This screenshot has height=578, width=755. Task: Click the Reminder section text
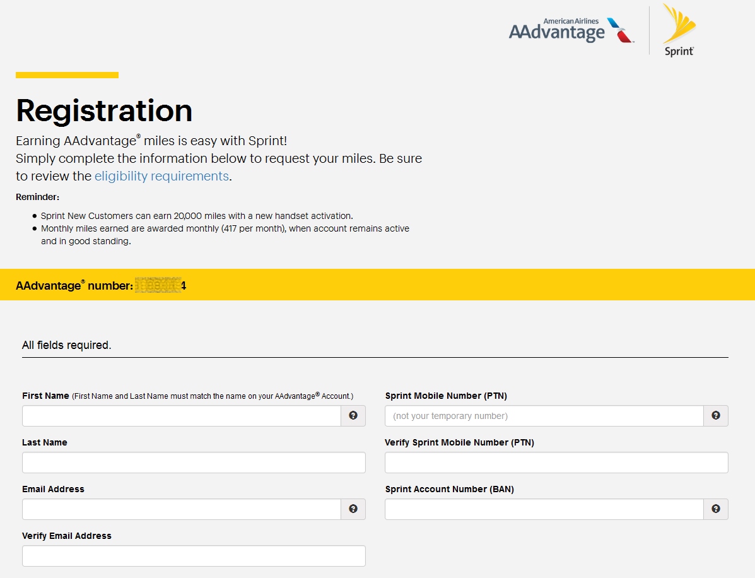[37, 196]
